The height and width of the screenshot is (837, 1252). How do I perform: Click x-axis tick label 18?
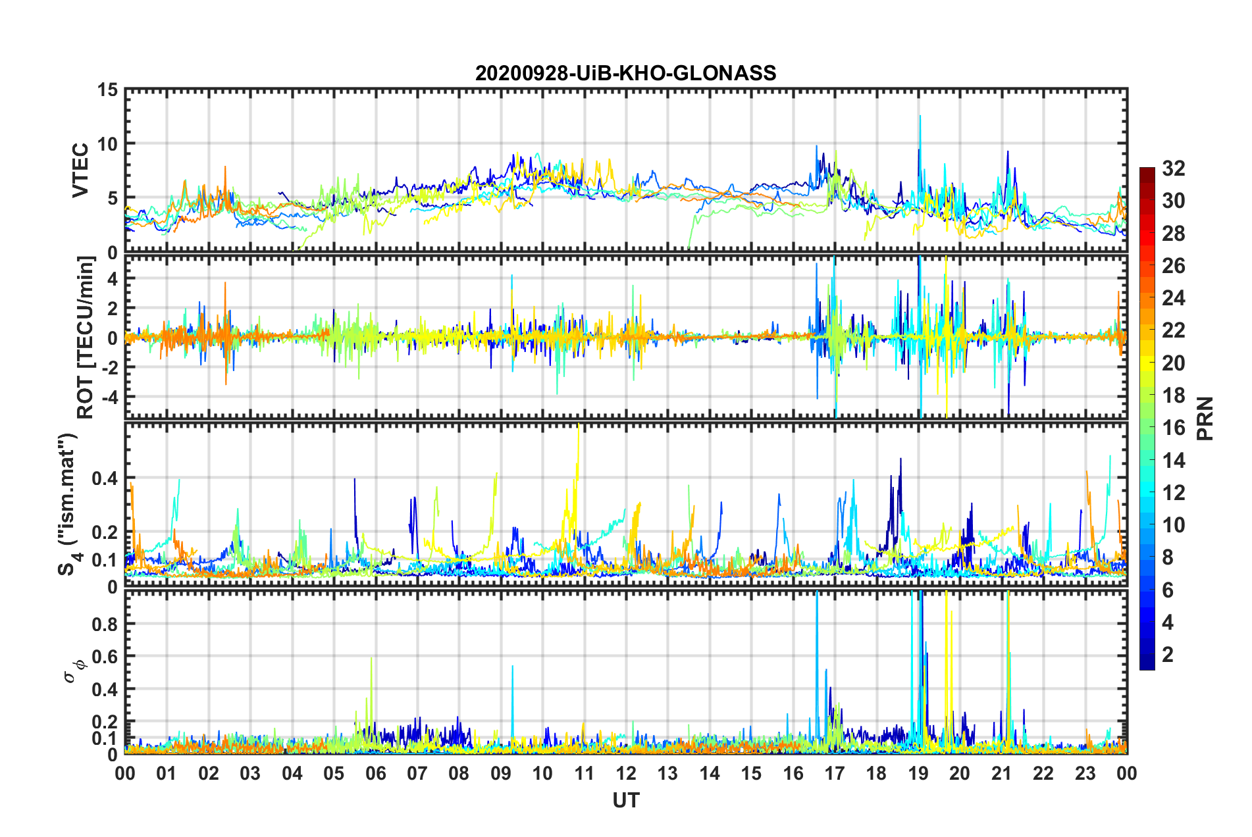click(877, 773)
